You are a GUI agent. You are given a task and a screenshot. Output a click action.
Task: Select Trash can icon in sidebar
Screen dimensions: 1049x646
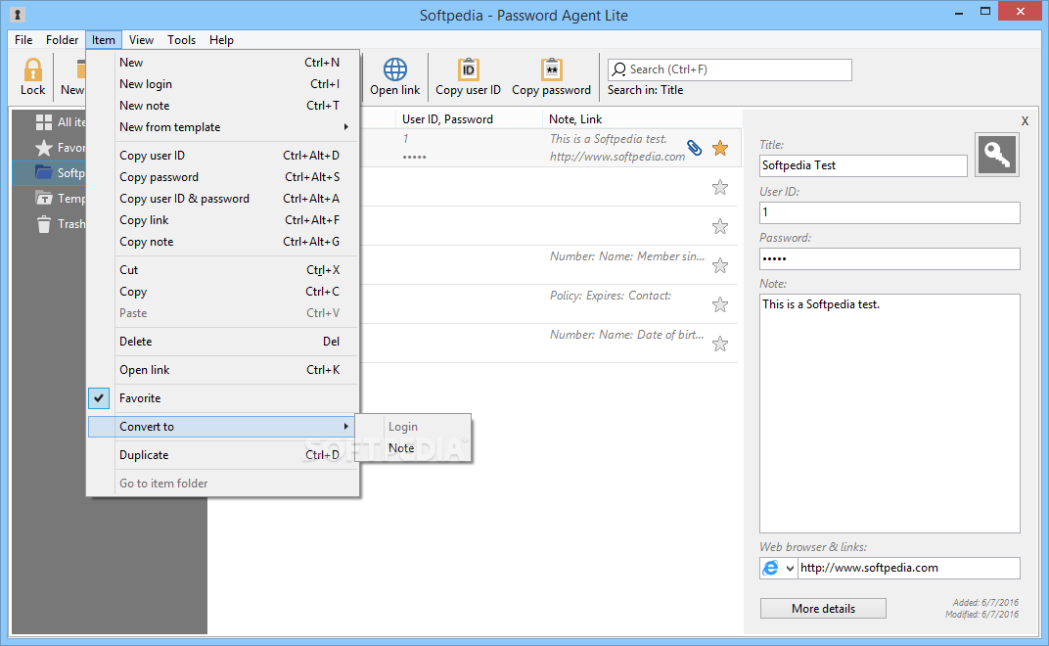pos(43,223)
